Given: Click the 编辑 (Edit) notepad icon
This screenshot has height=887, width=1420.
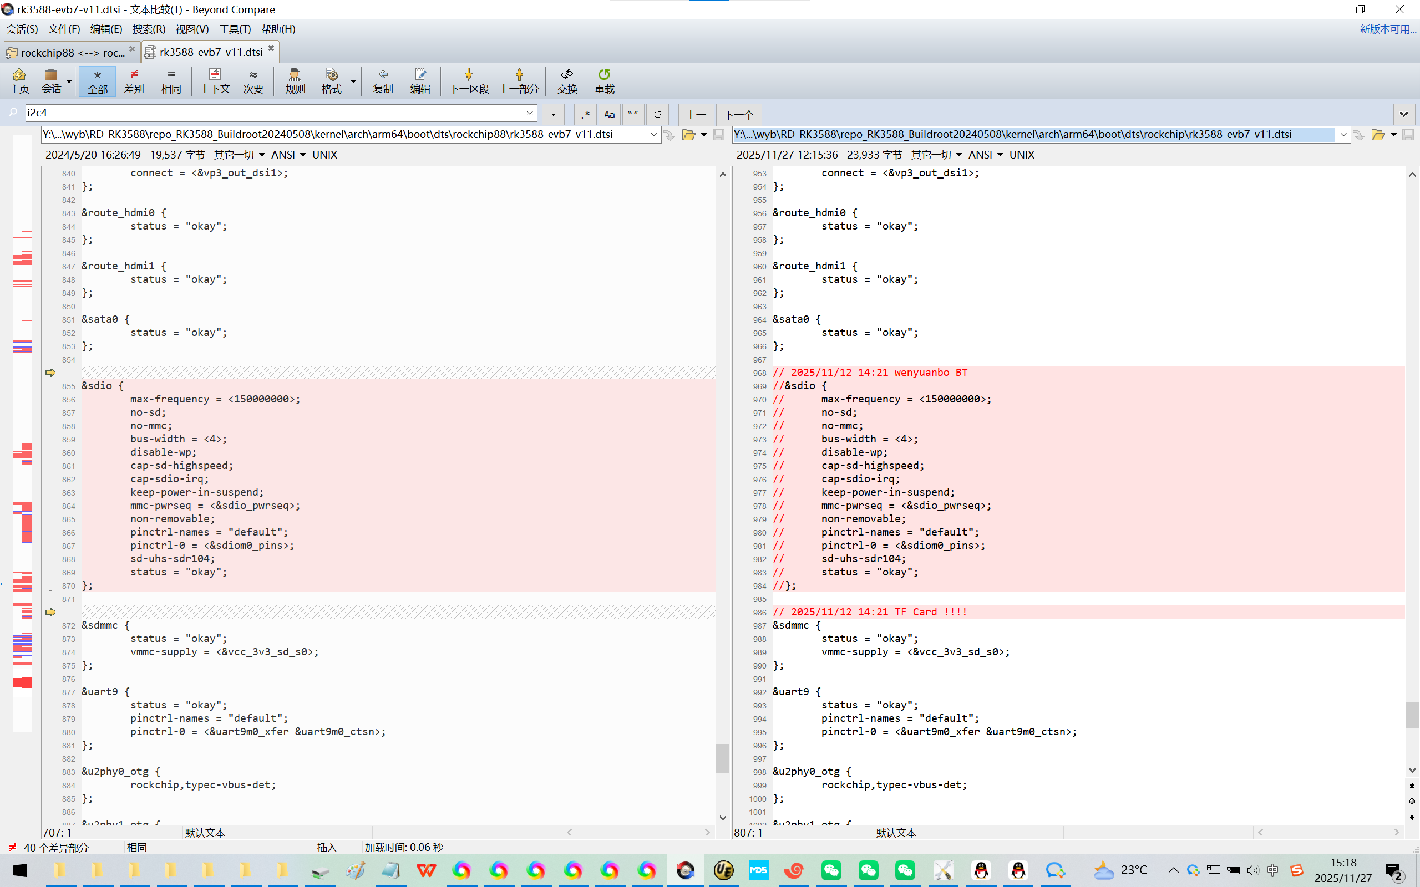Looking at the screenshot, I should click(x=420, y=80).
